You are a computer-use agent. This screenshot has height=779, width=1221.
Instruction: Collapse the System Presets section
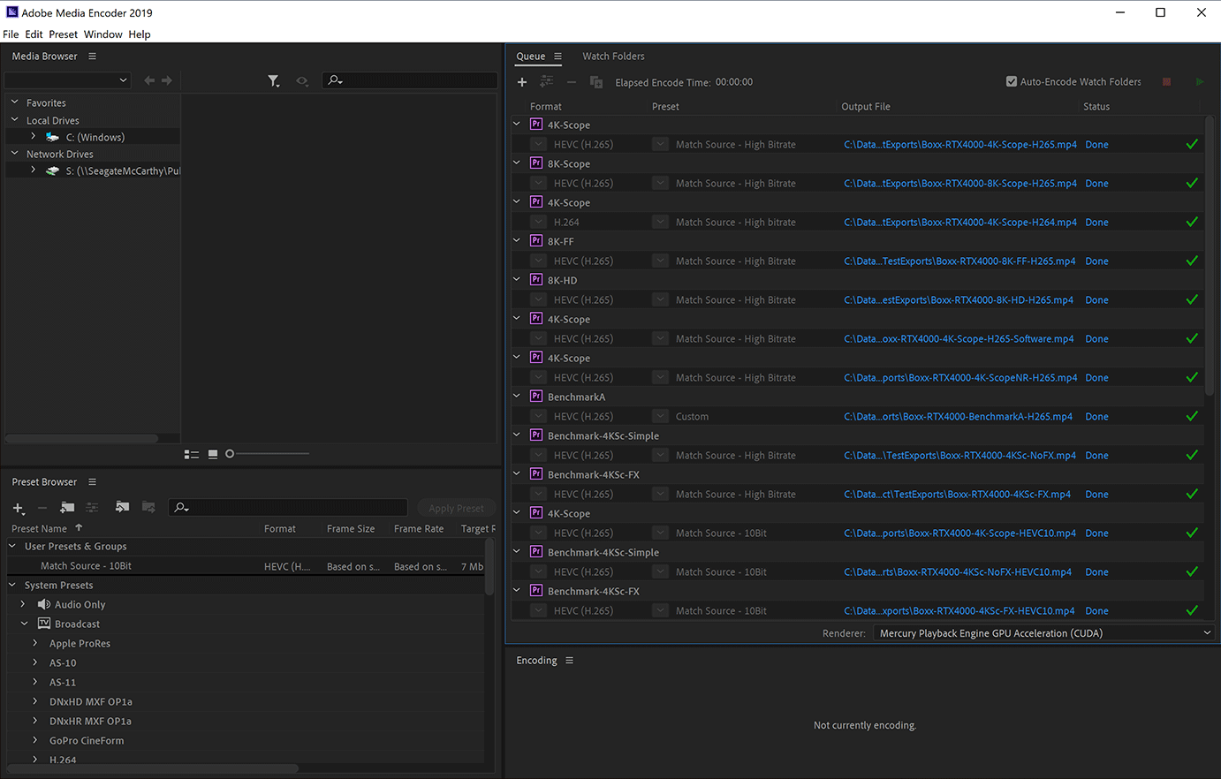pos(12,586)
